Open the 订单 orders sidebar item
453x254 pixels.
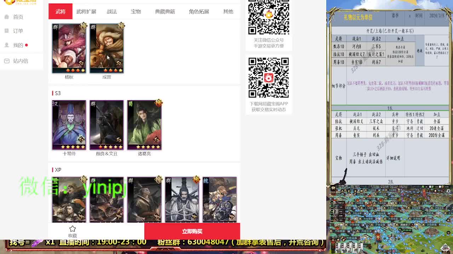tap(18, 31)
